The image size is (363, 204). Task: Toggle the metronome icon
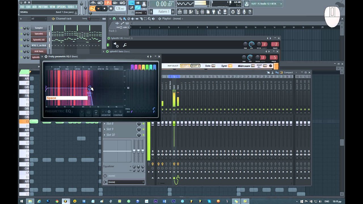tap(93, 3)
